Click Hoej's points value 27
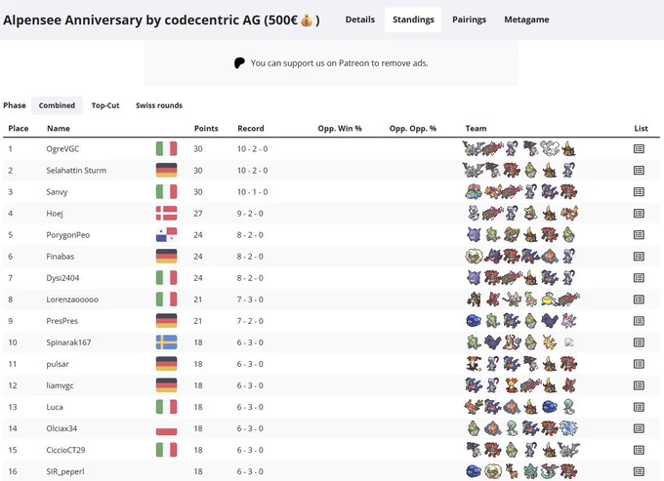664x481 pixels. [198, 214]
